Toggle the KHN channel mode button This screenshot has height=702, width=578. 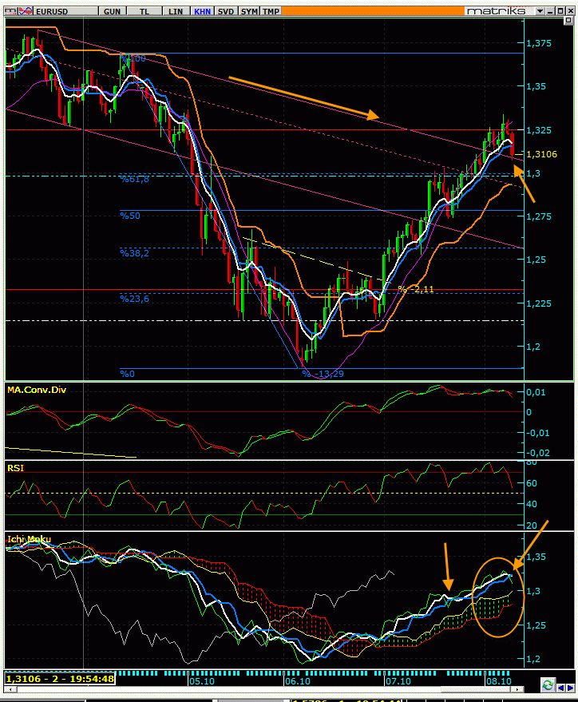point(203,12)
